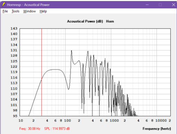Click the Hornresp lightning bolt title icon
Viewport: 177px width, 134px height.
[x=3, y=4]
